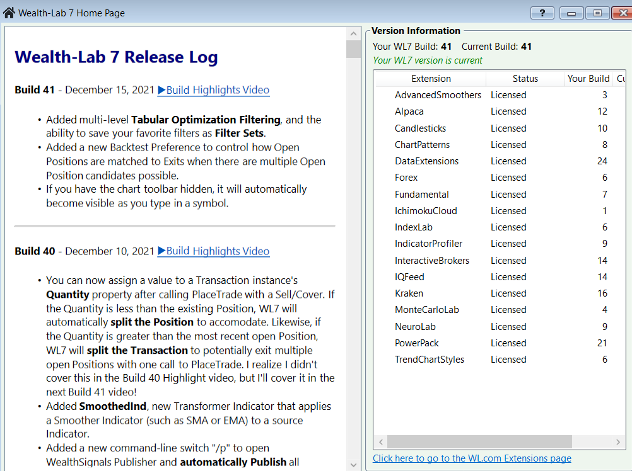Select the TrendChartStyles extension row
This screenshot has height=471, width=632.
pos(429,360)
